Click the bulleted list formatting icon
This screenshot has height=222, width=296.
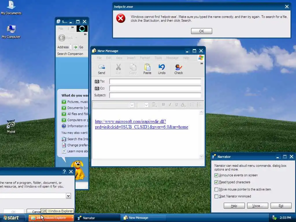[199, 105]
